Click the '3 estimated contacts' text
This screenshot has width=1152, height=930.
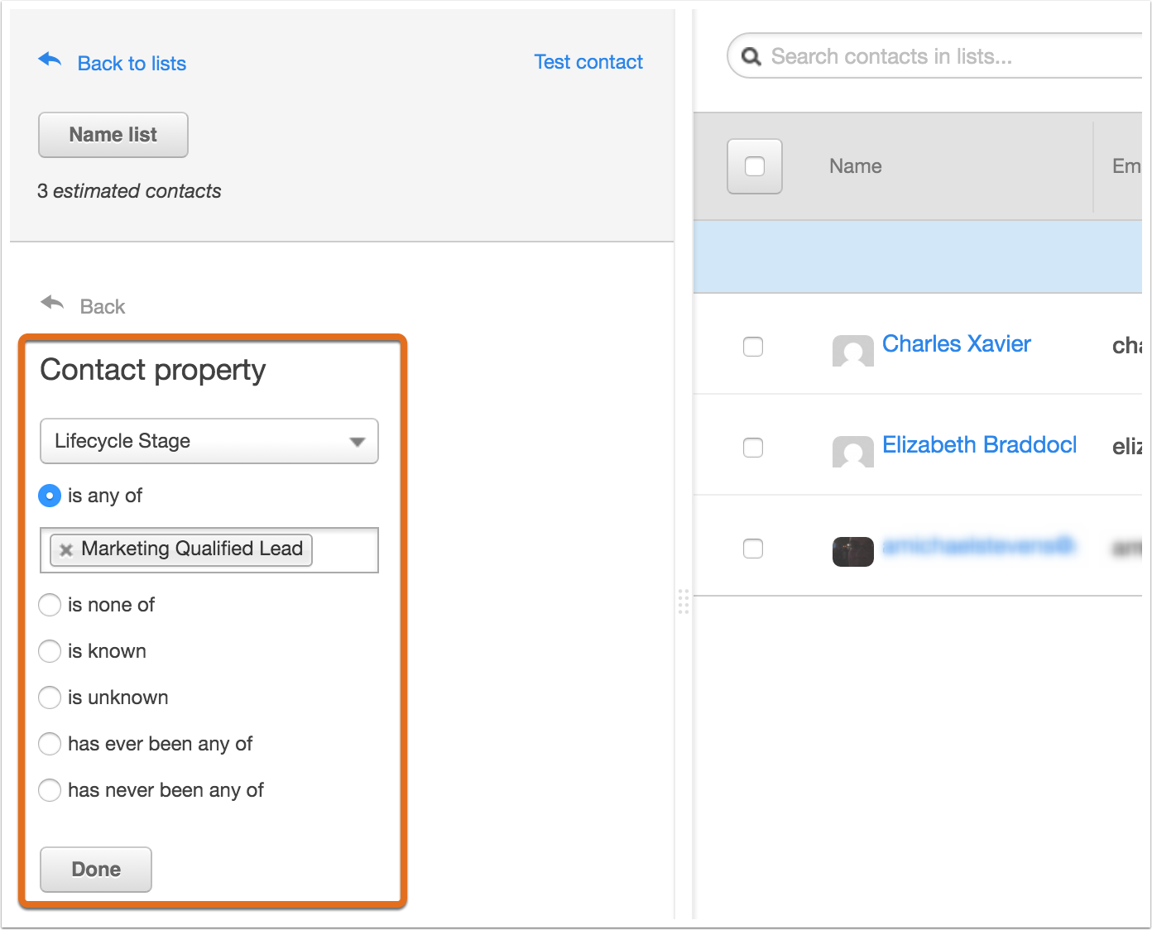129,191
